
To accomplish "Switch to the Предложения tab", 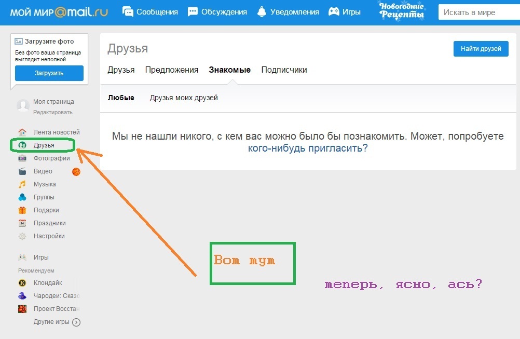I will 172,70.
